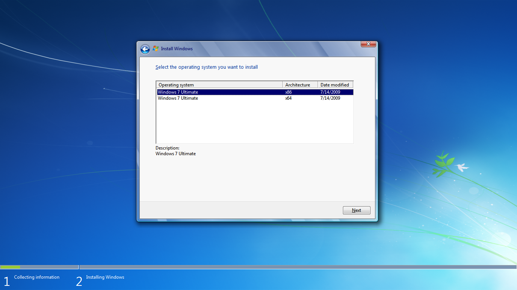Click the x86 architecture value
The image size is (517, 290).
(288, 92)
